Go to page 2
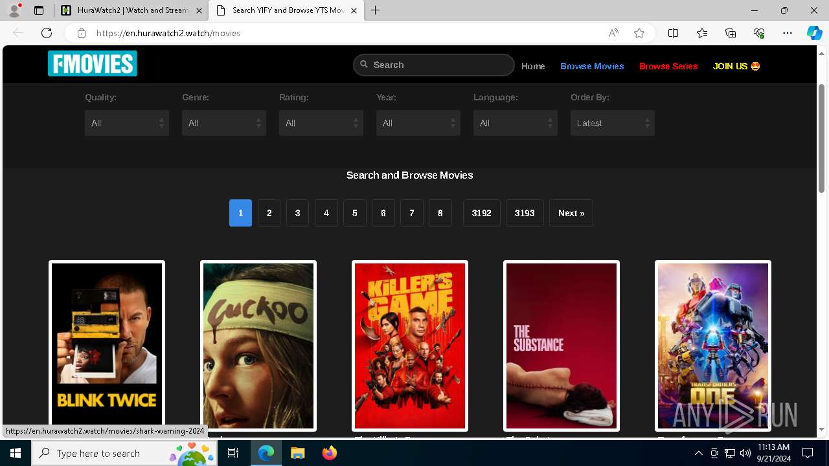 click(269, 213)
